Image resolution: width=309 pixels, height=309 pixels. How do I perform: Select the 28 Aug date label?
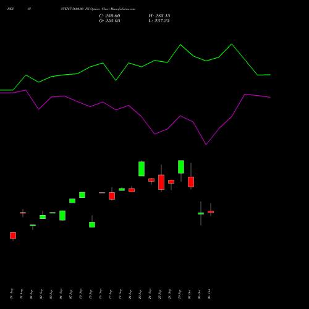tap(12, 294)
